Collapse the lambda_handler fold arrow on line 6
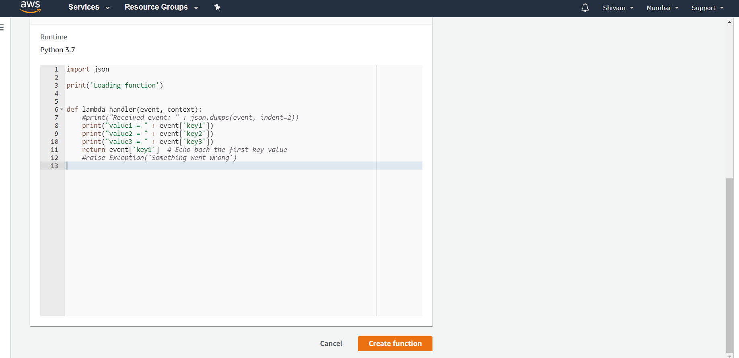Screen dimensions: 739x358 point(62,109)
